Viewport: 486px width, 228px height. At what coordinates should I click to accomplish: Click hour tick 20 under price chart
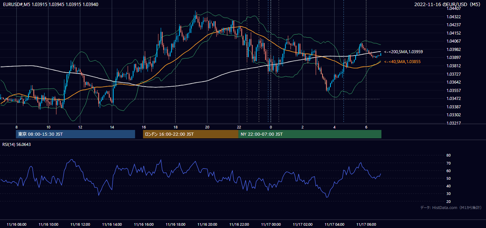pyautogui.click(x=207, y=127)
